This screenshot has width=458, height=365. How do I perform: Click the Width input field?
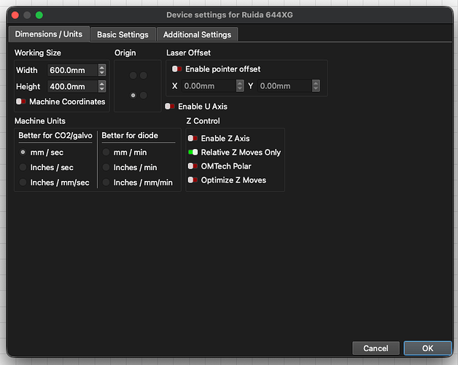point(72,70)
